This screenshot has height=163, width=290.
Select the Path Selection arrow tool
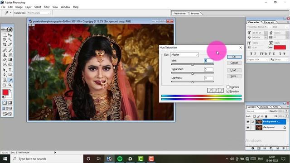coord(5,70)
